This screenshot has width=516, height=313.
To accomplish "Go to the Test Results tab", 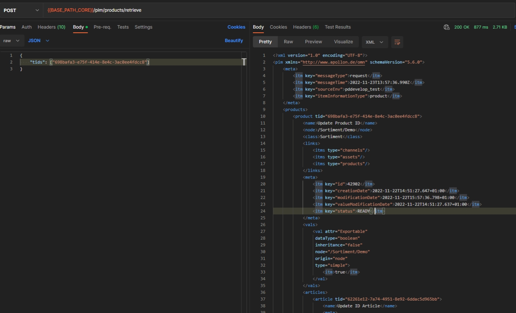I will pyautogui.click(x=338, y=27).
